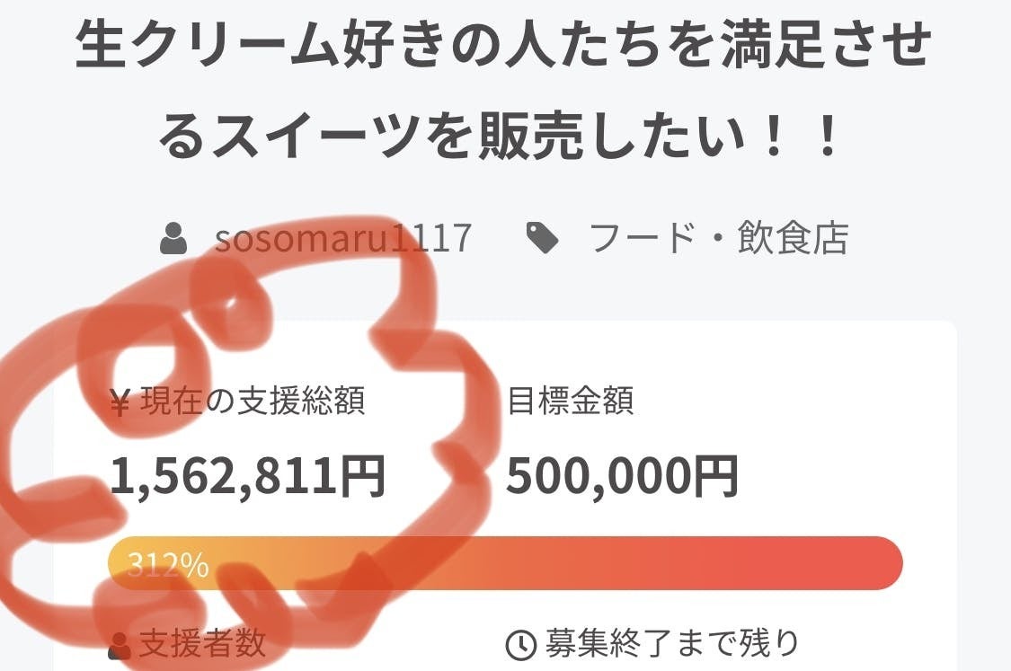Screen dimensions: 1011x671
Task: Click the project title starting with 生クリーム好き
Action: coord(503,47)
